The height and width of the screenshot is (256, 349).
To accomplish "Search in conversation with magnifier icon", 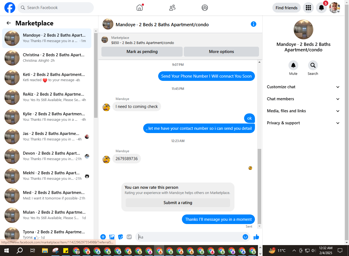I will pyautogui.click(x=313, y=65).
